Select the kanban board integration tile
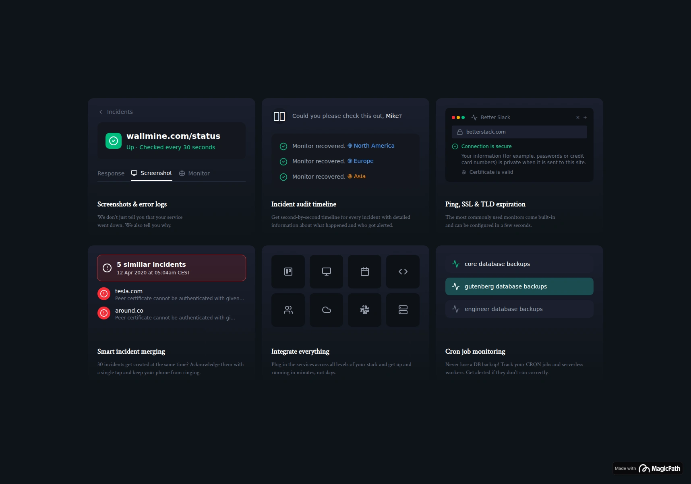 coord(288,272)
